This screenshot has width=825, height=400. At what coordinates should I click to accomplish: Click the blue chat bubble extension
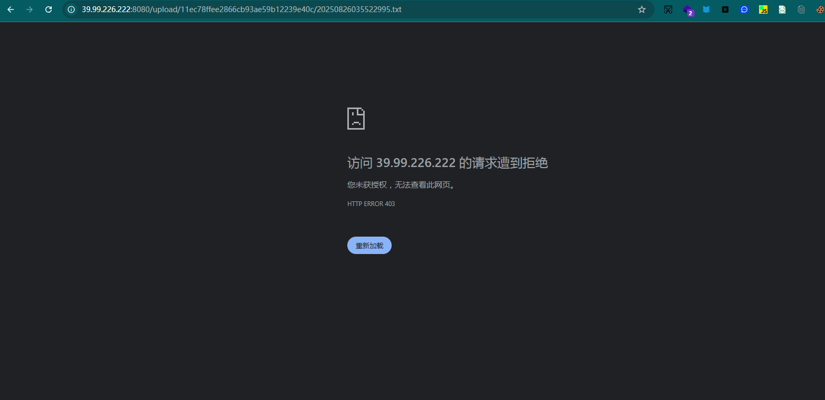point(744,9)
